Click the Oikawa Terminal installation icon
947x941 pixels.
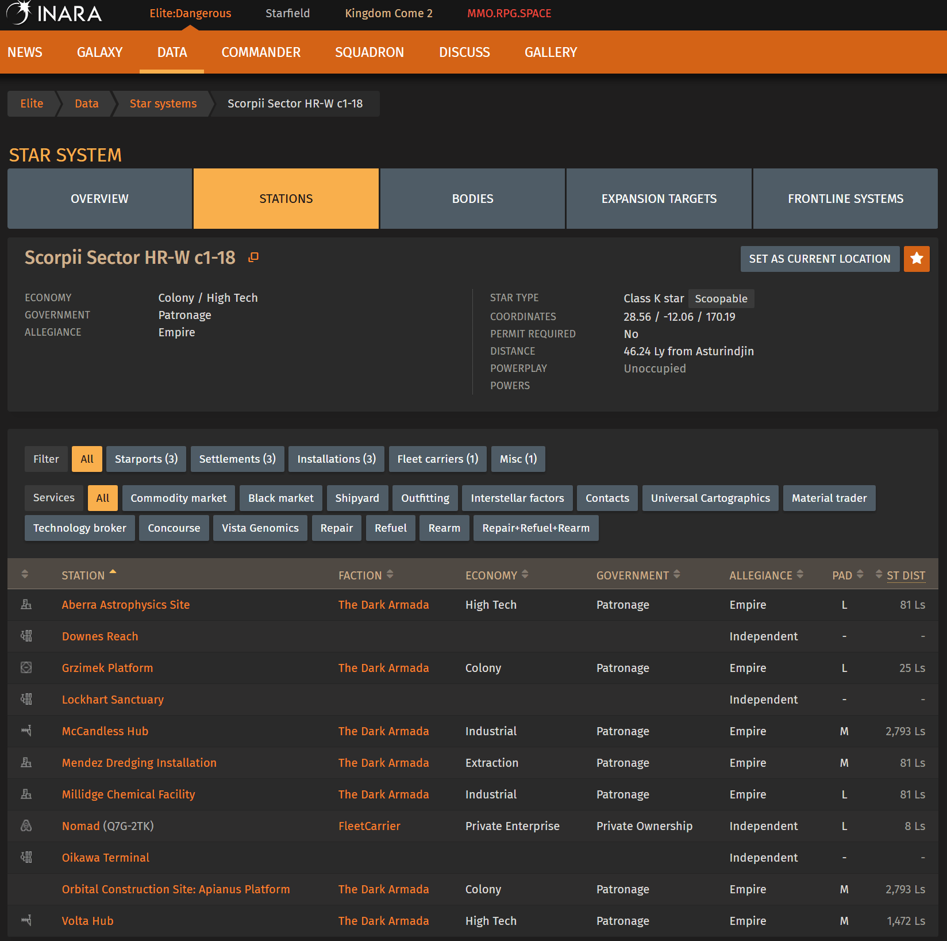click(26, 858)
